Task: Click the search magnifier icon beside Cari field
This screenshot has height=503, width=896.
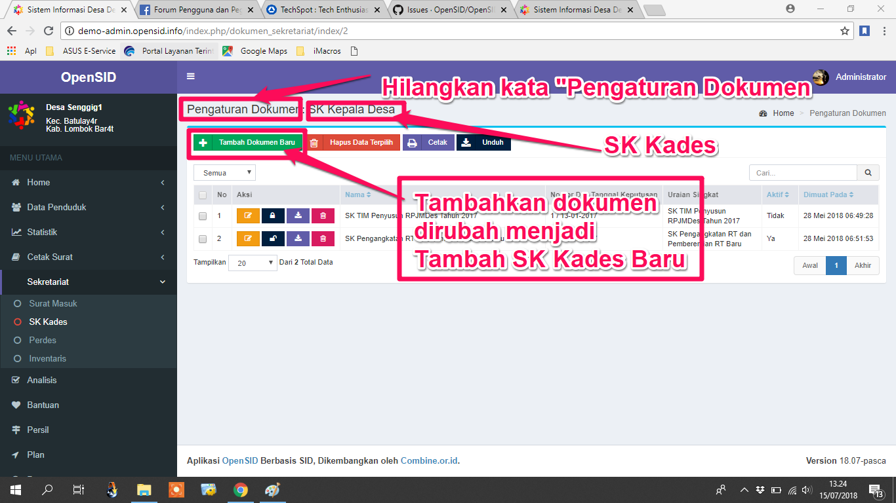Action: (868, 172)
